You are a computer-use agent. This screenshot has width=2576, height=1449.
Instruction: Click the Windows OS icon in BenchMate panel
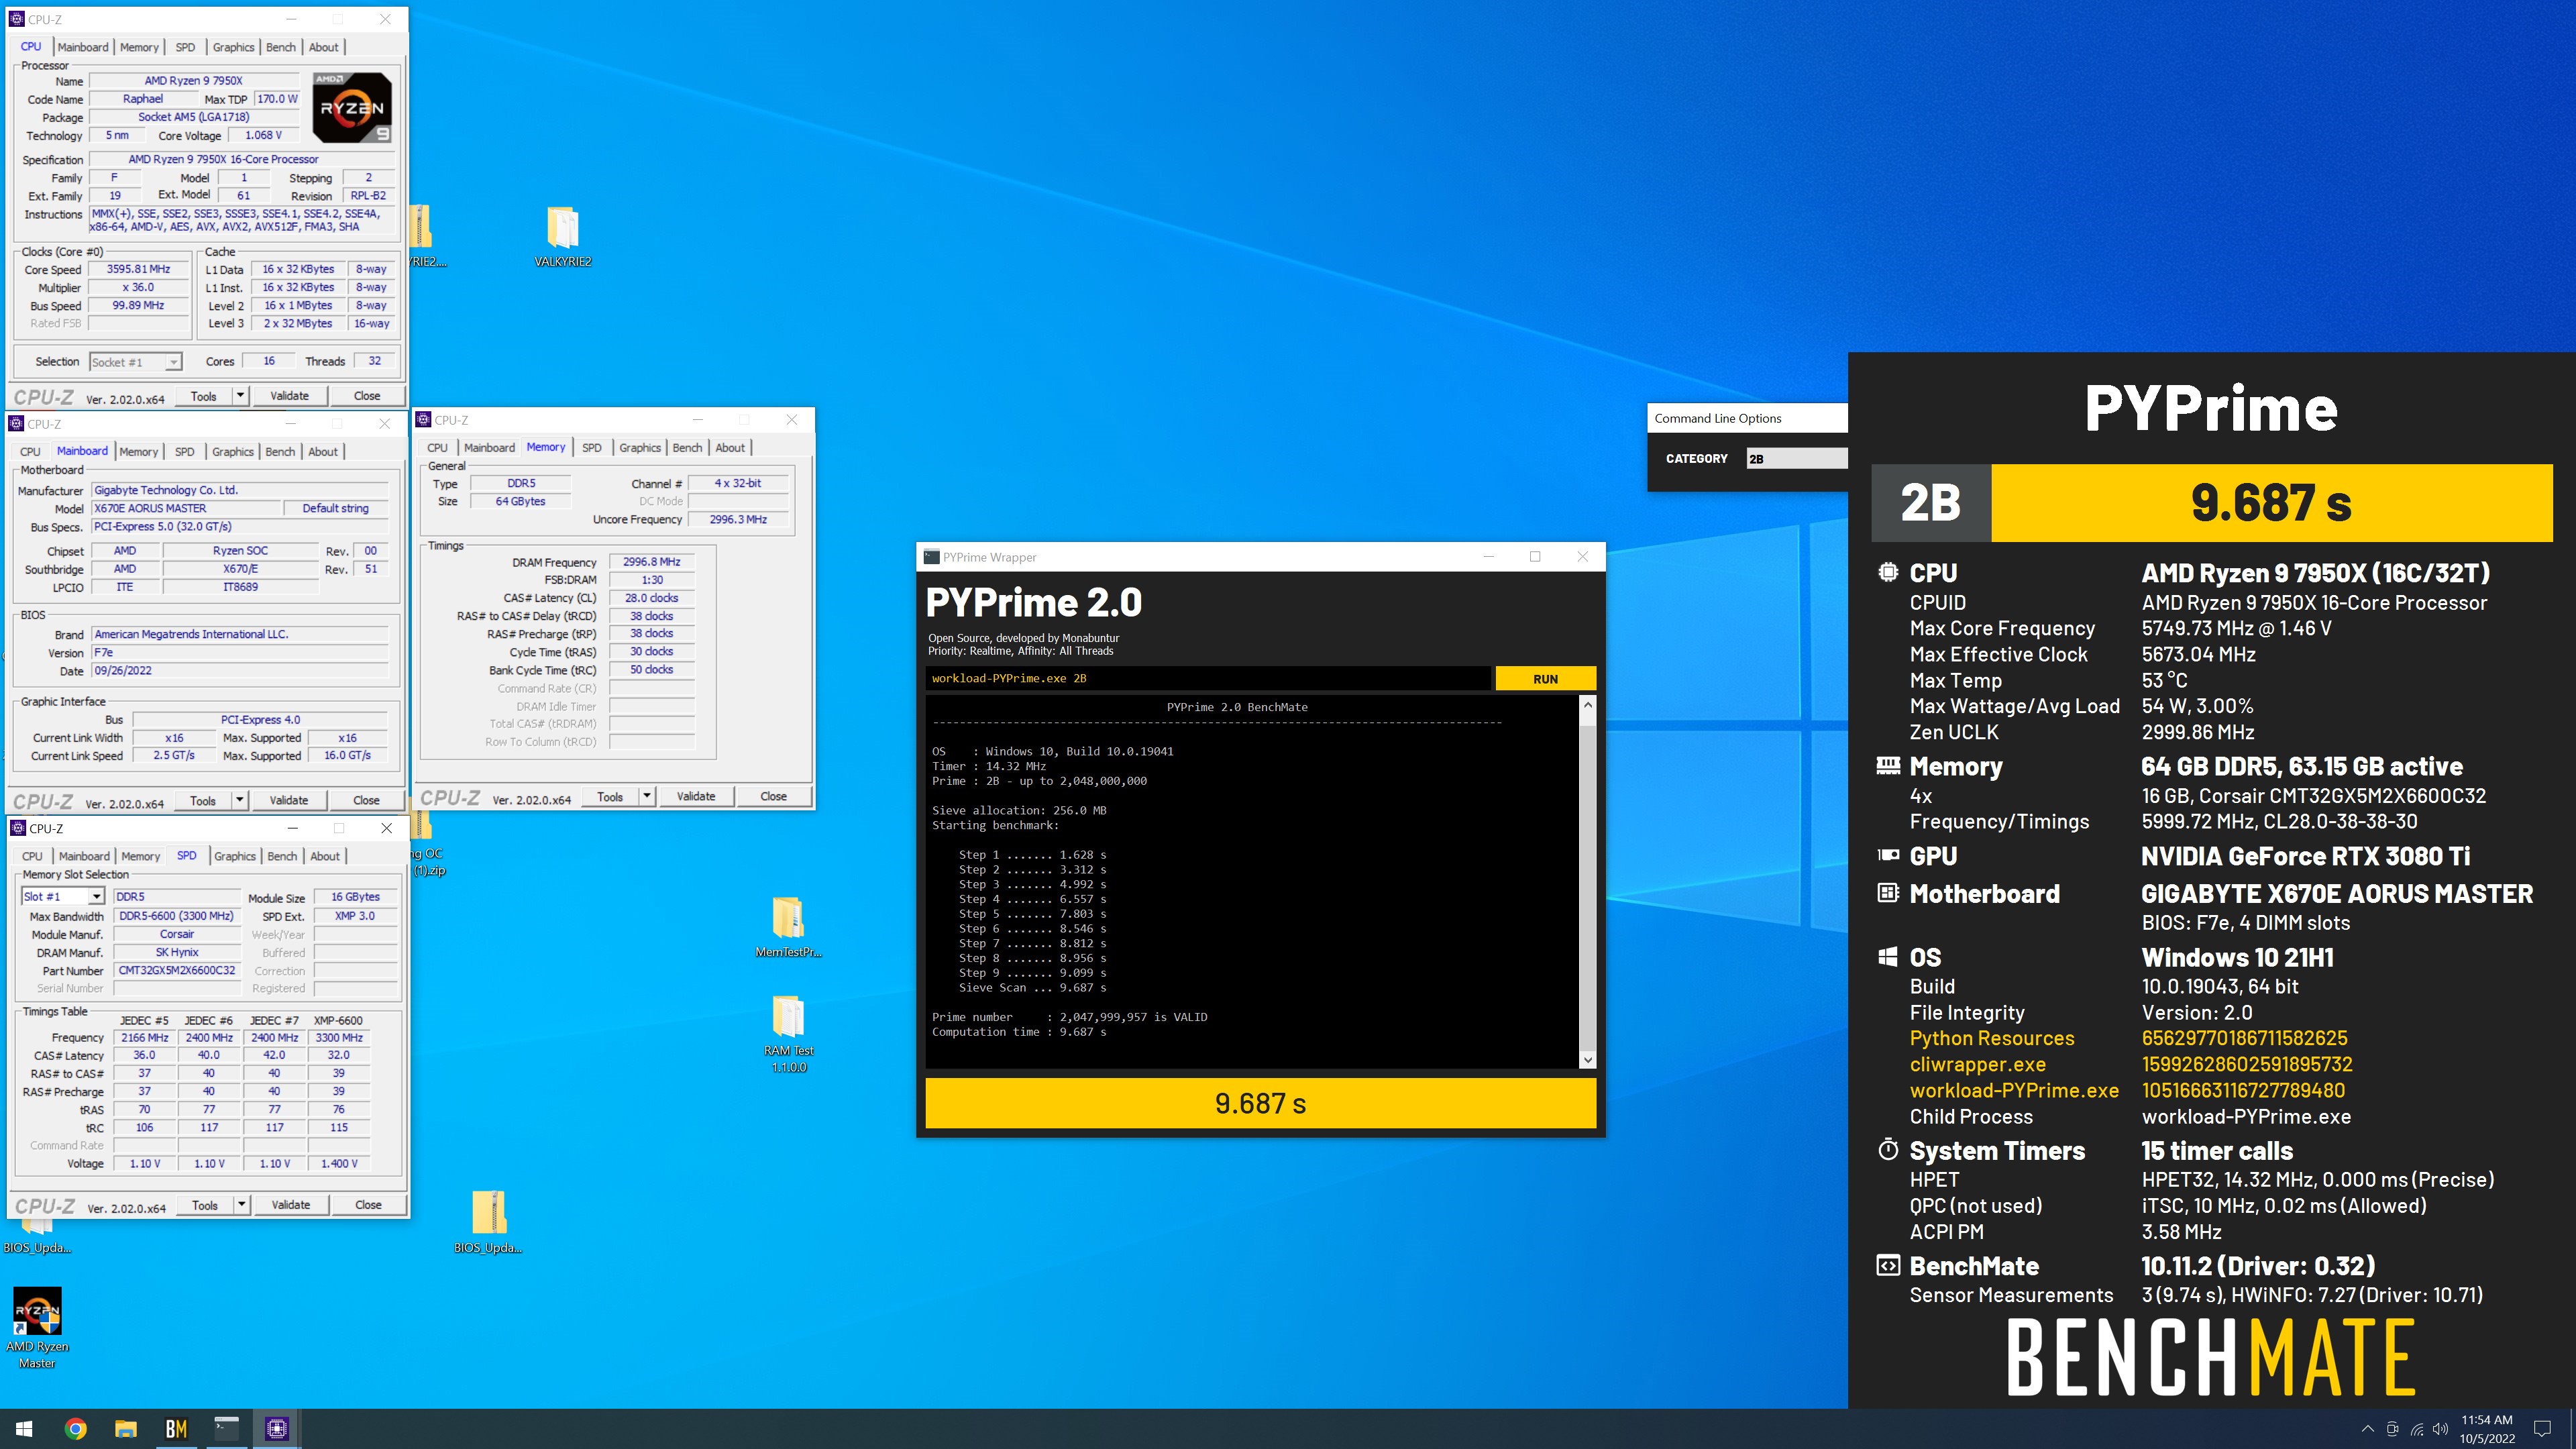tap(1888, 957)
